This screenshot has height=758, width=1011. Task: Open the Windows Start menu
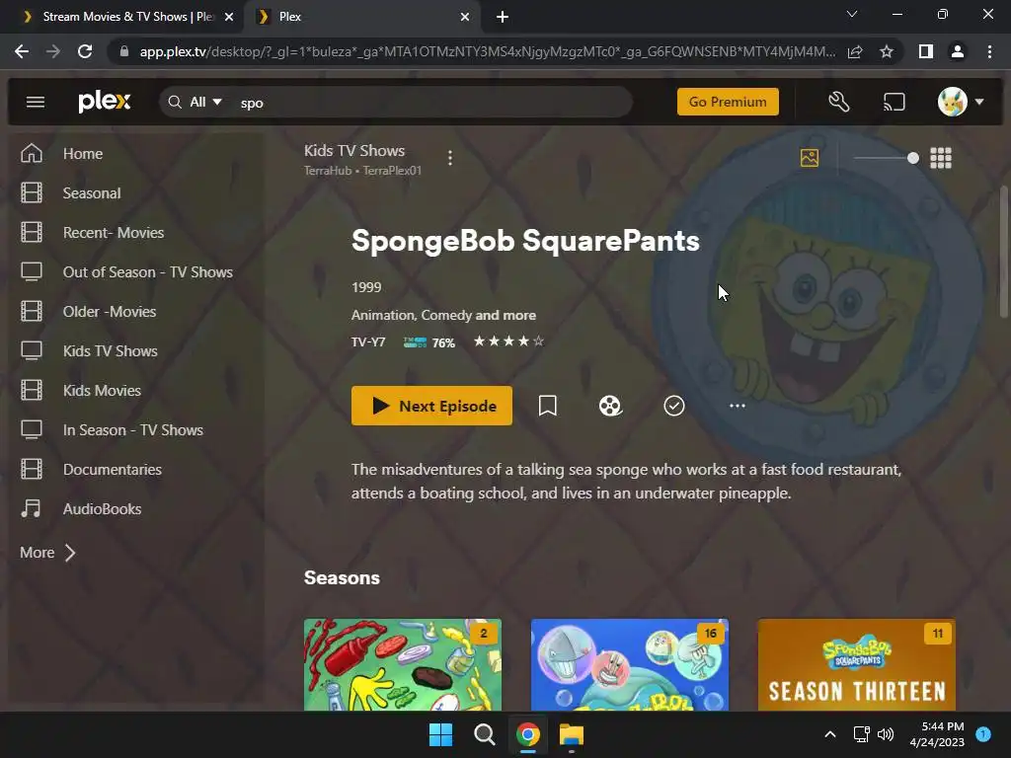pos(441,734)
